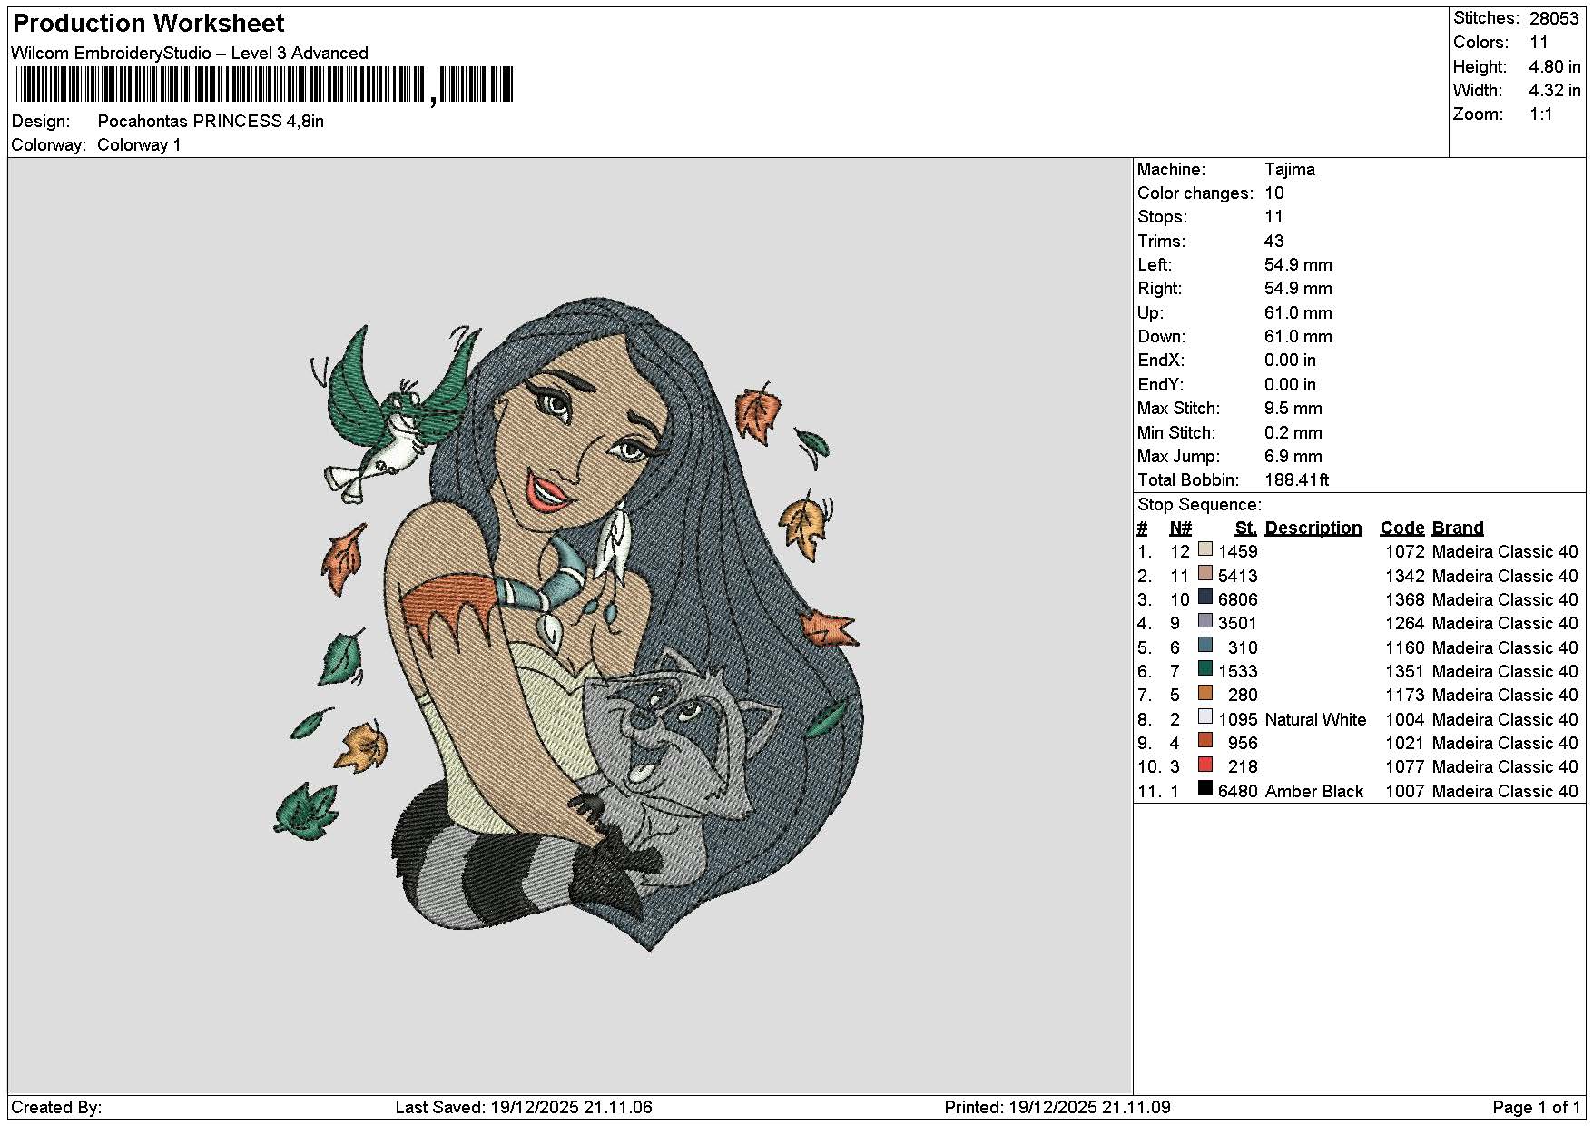Click the color swatch for thread 1459
Screen dimensions: 1593x1126
click(x=1205, y=549)
